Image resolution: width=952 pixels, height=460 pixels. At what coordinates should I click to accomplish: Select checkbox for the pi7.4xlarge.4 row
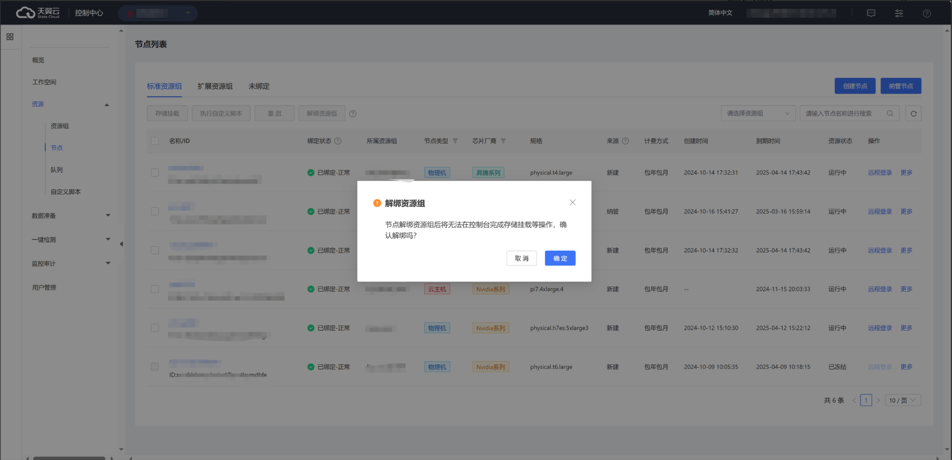[x=155, y=289]
